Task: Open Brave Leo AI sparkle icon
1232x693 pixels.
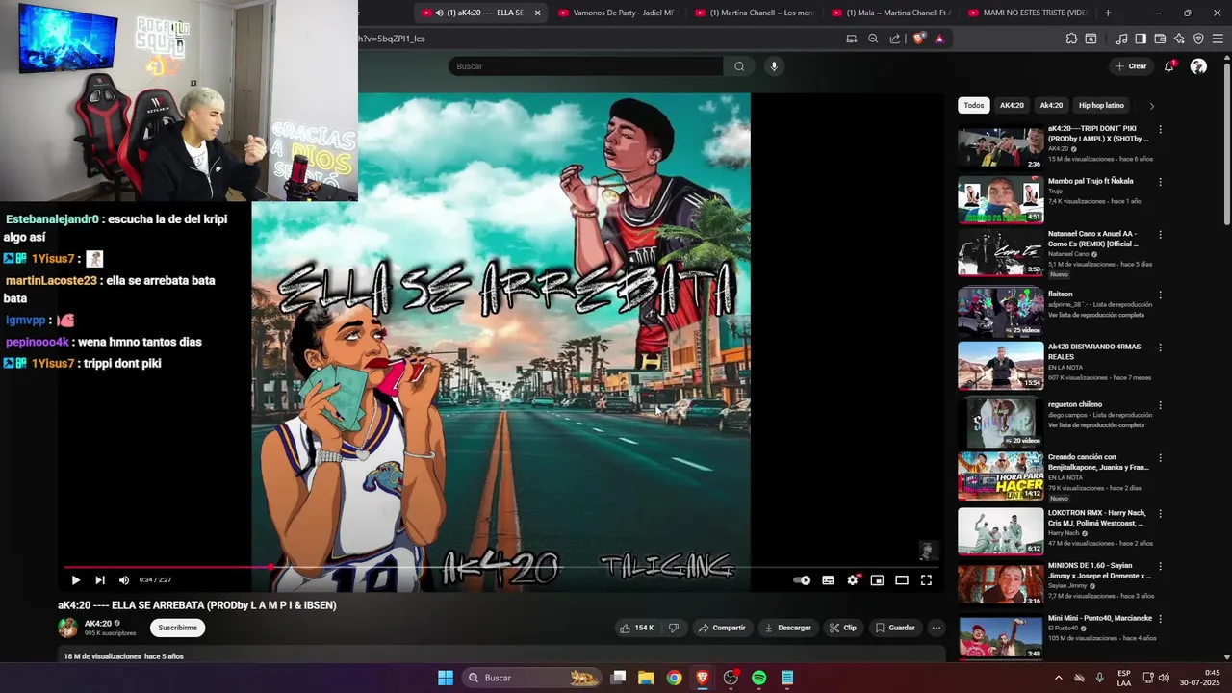Action: pyautogui.click(x=1179, y=38)
